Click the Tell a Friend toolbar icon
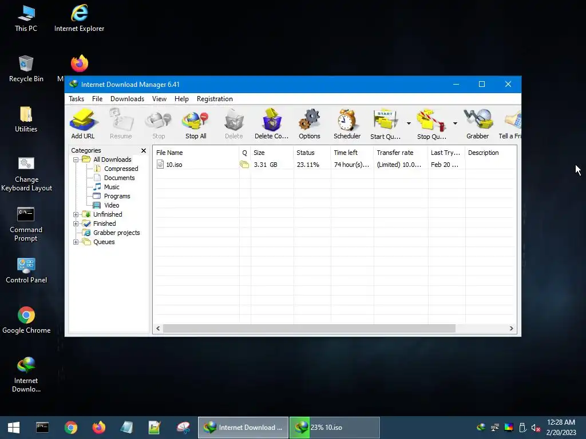The width and height of the screenshot is (586, 439). tap(510, 124)
